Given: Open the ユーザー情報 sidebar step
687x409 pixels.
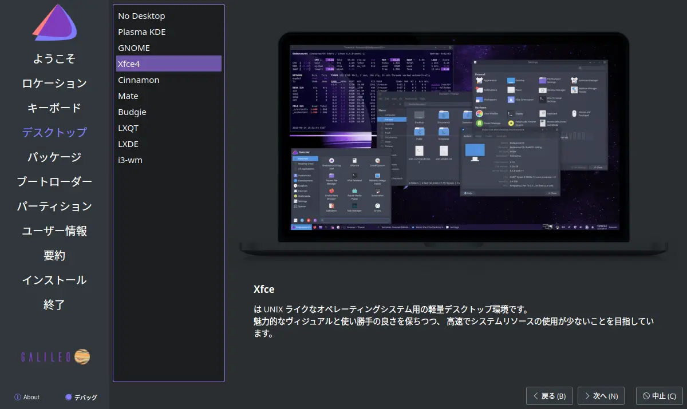Looking at the screenshot, I should pos(54,231).
